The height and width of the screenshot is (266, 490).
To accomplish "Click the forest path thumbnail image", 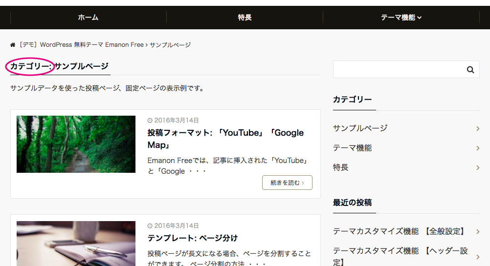I will tap(76, 144).
